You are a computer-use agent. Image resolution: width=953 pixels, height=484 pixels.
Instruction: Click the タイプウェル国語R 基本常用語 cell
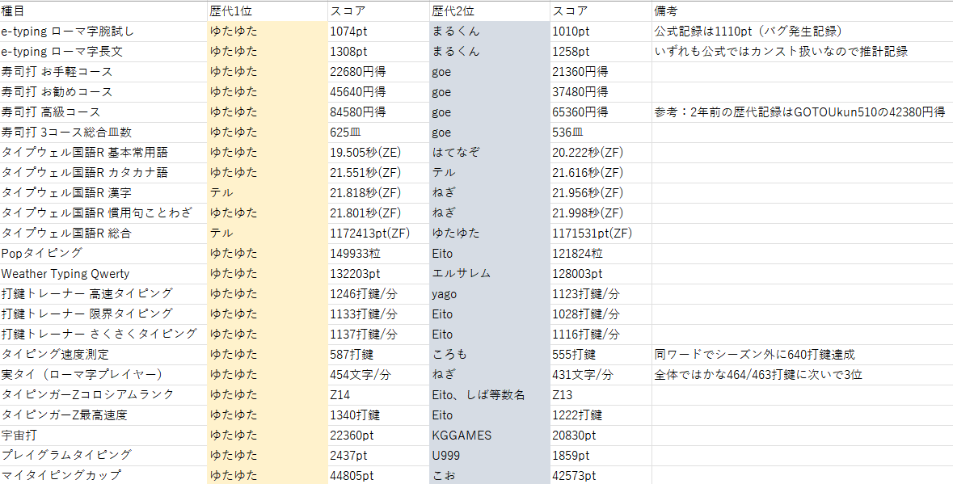click(x=103, y=153)
